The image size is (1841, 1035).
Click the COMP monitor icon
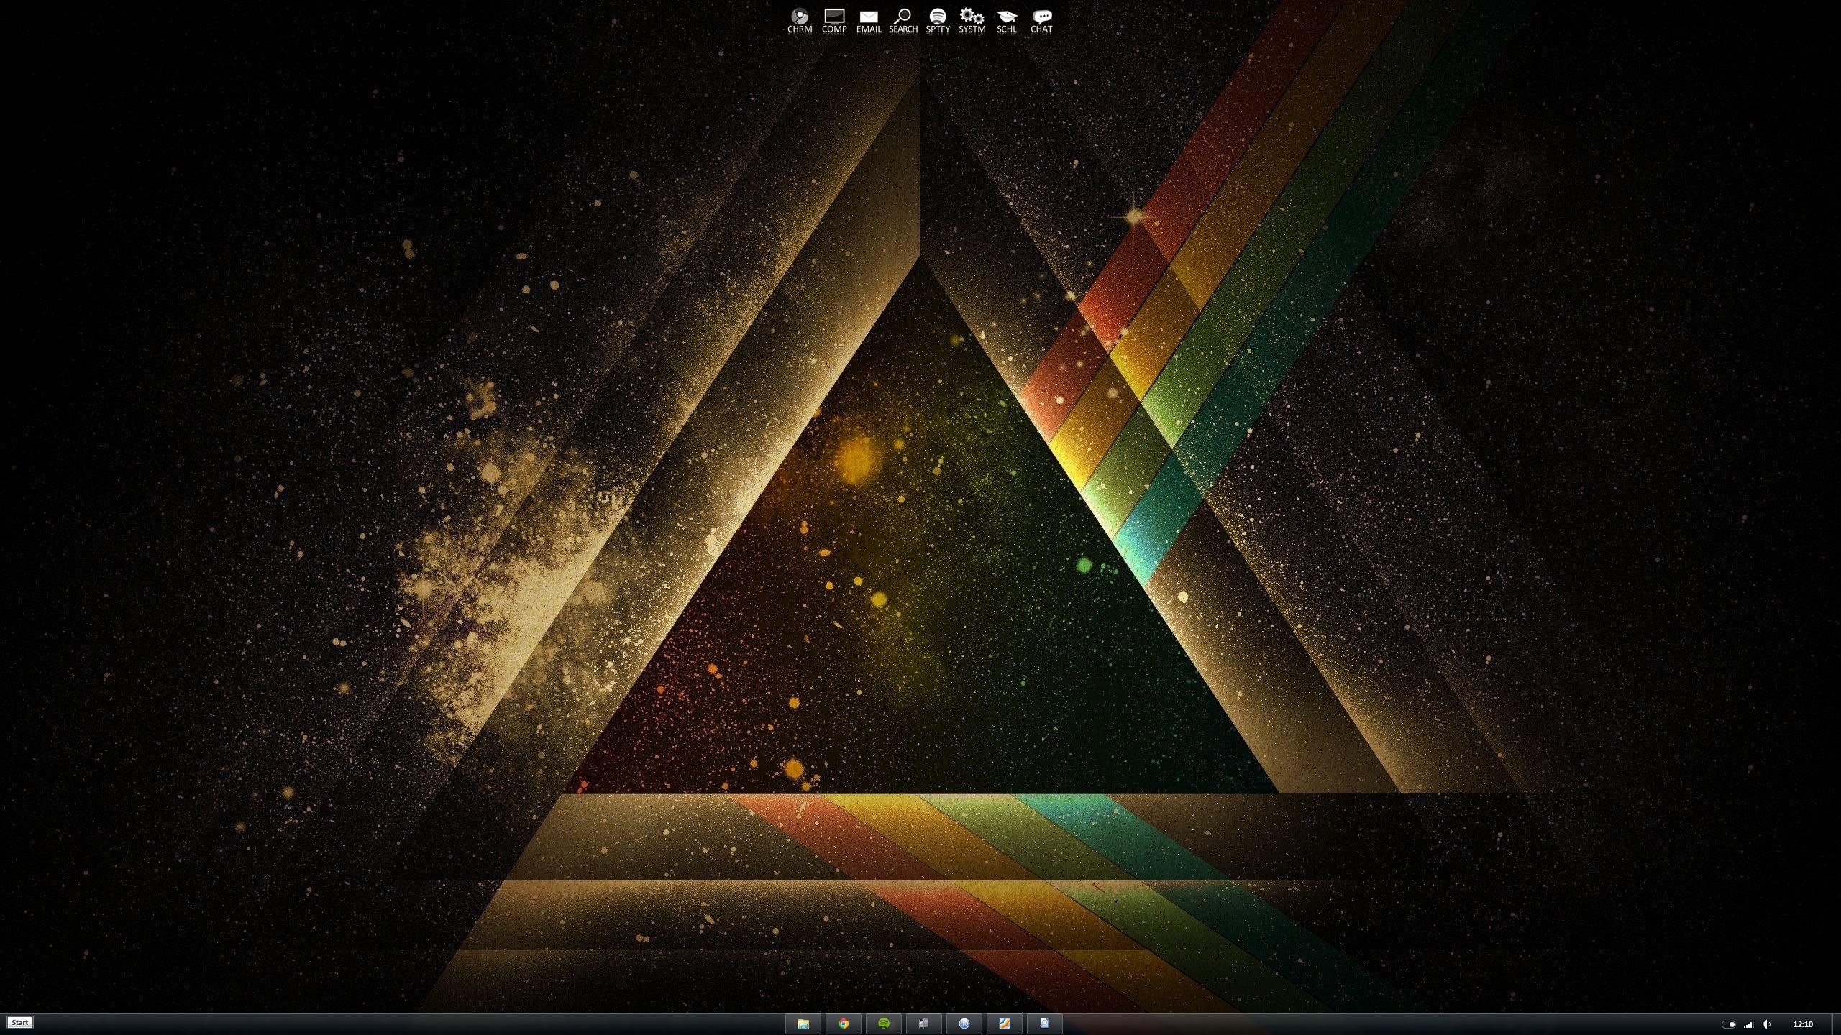pyautogui.click(x=833, y=20)
